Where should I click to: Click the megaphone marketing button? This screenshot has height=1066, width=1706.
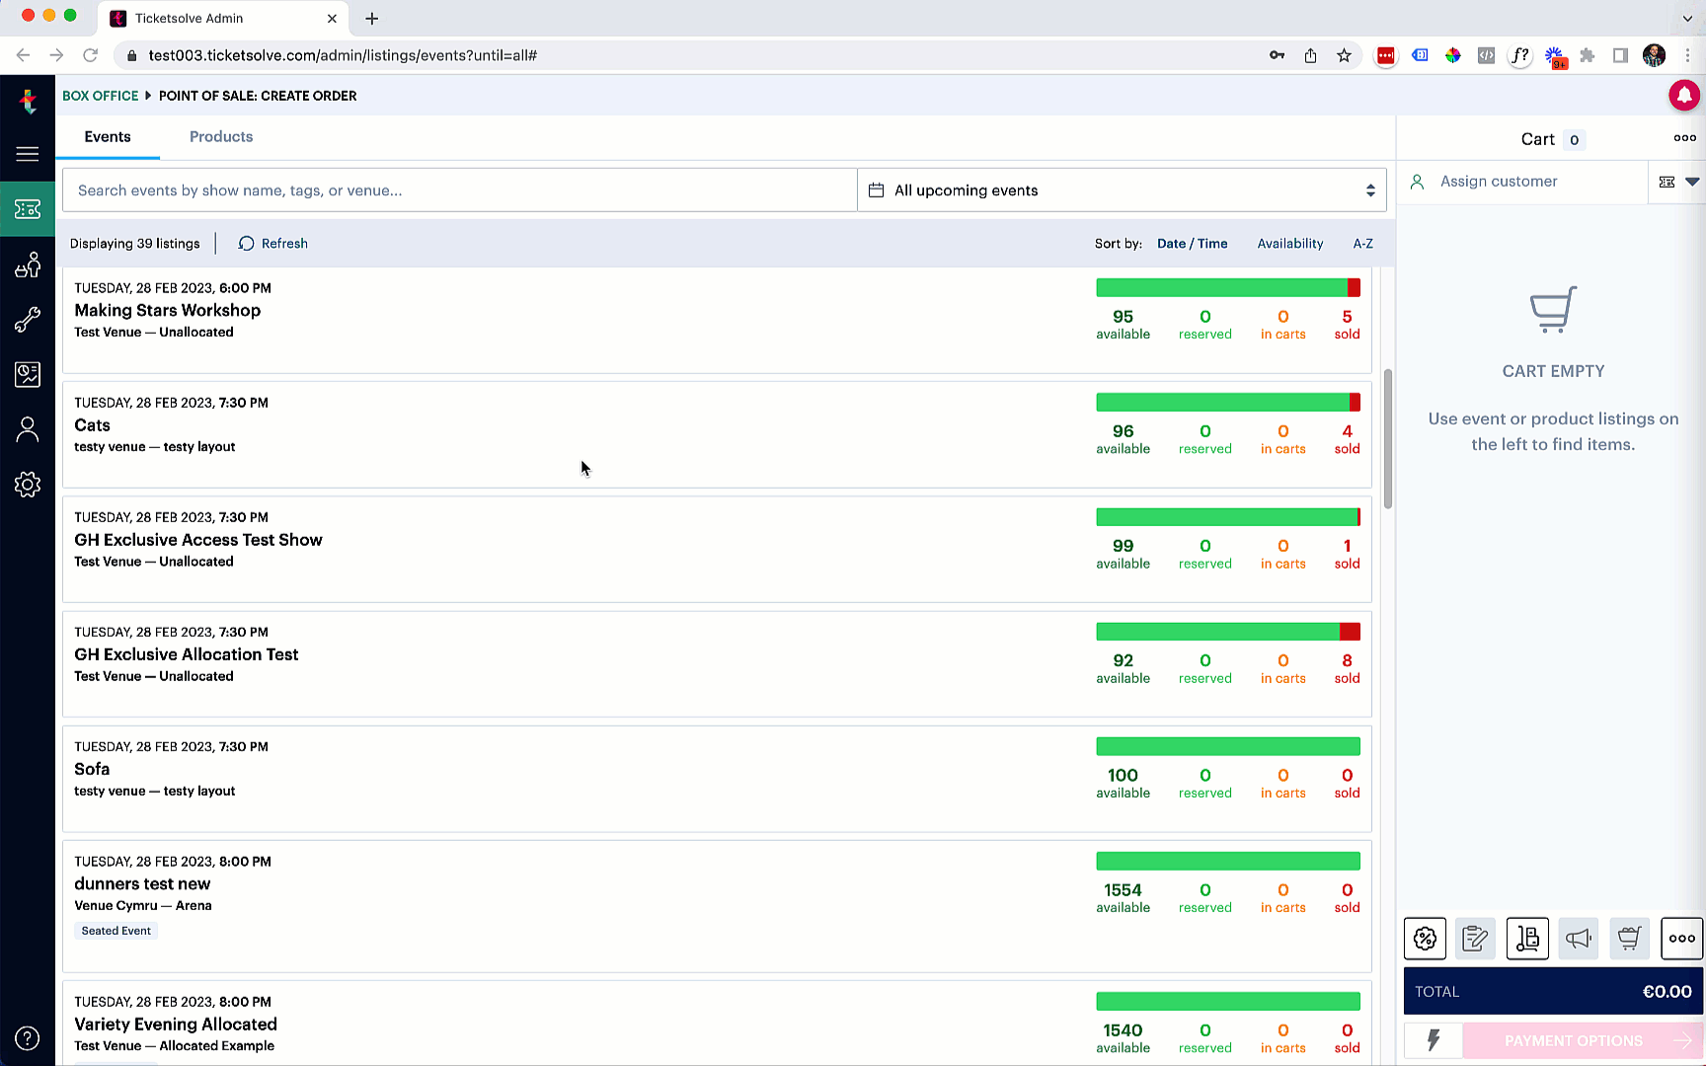coord(1579,939)
